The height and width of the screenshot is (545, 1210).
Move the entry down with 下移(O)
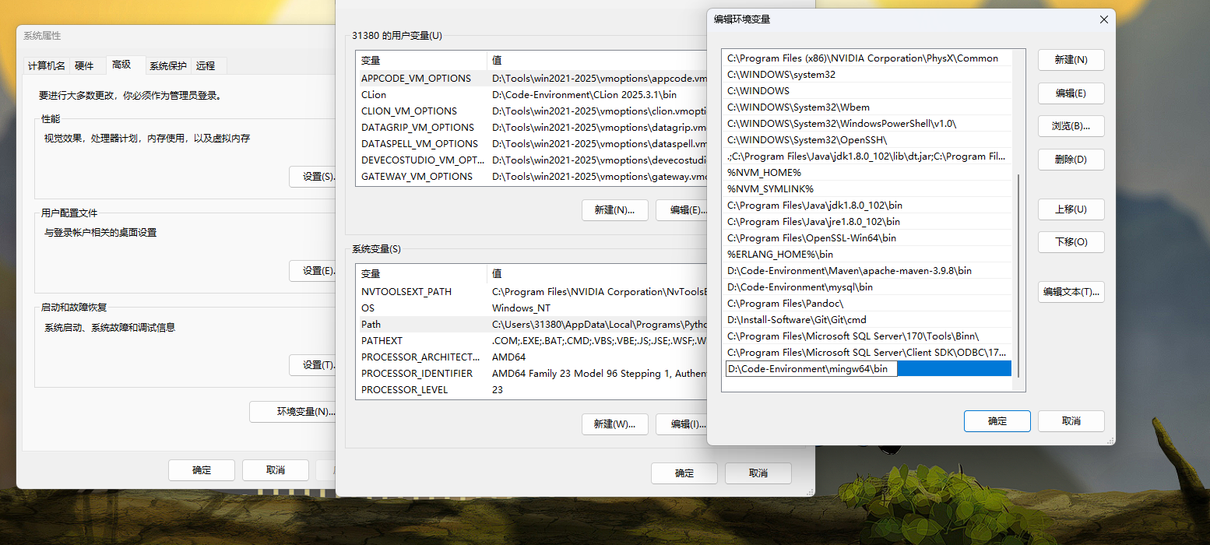click(1071, 242)
